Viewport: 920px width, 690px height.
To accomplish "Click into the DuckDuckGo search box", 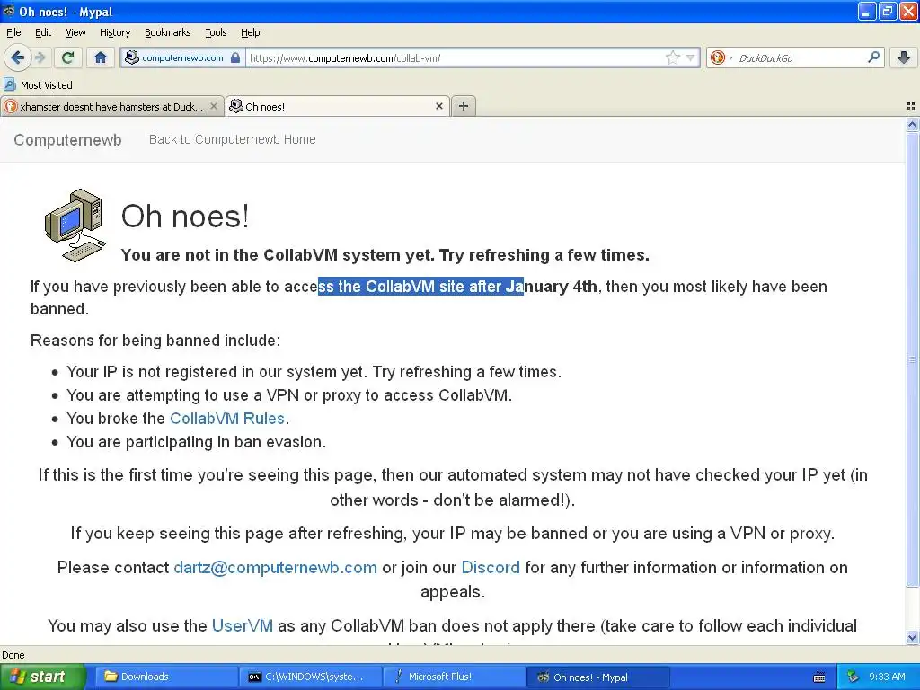I will 801,57.
